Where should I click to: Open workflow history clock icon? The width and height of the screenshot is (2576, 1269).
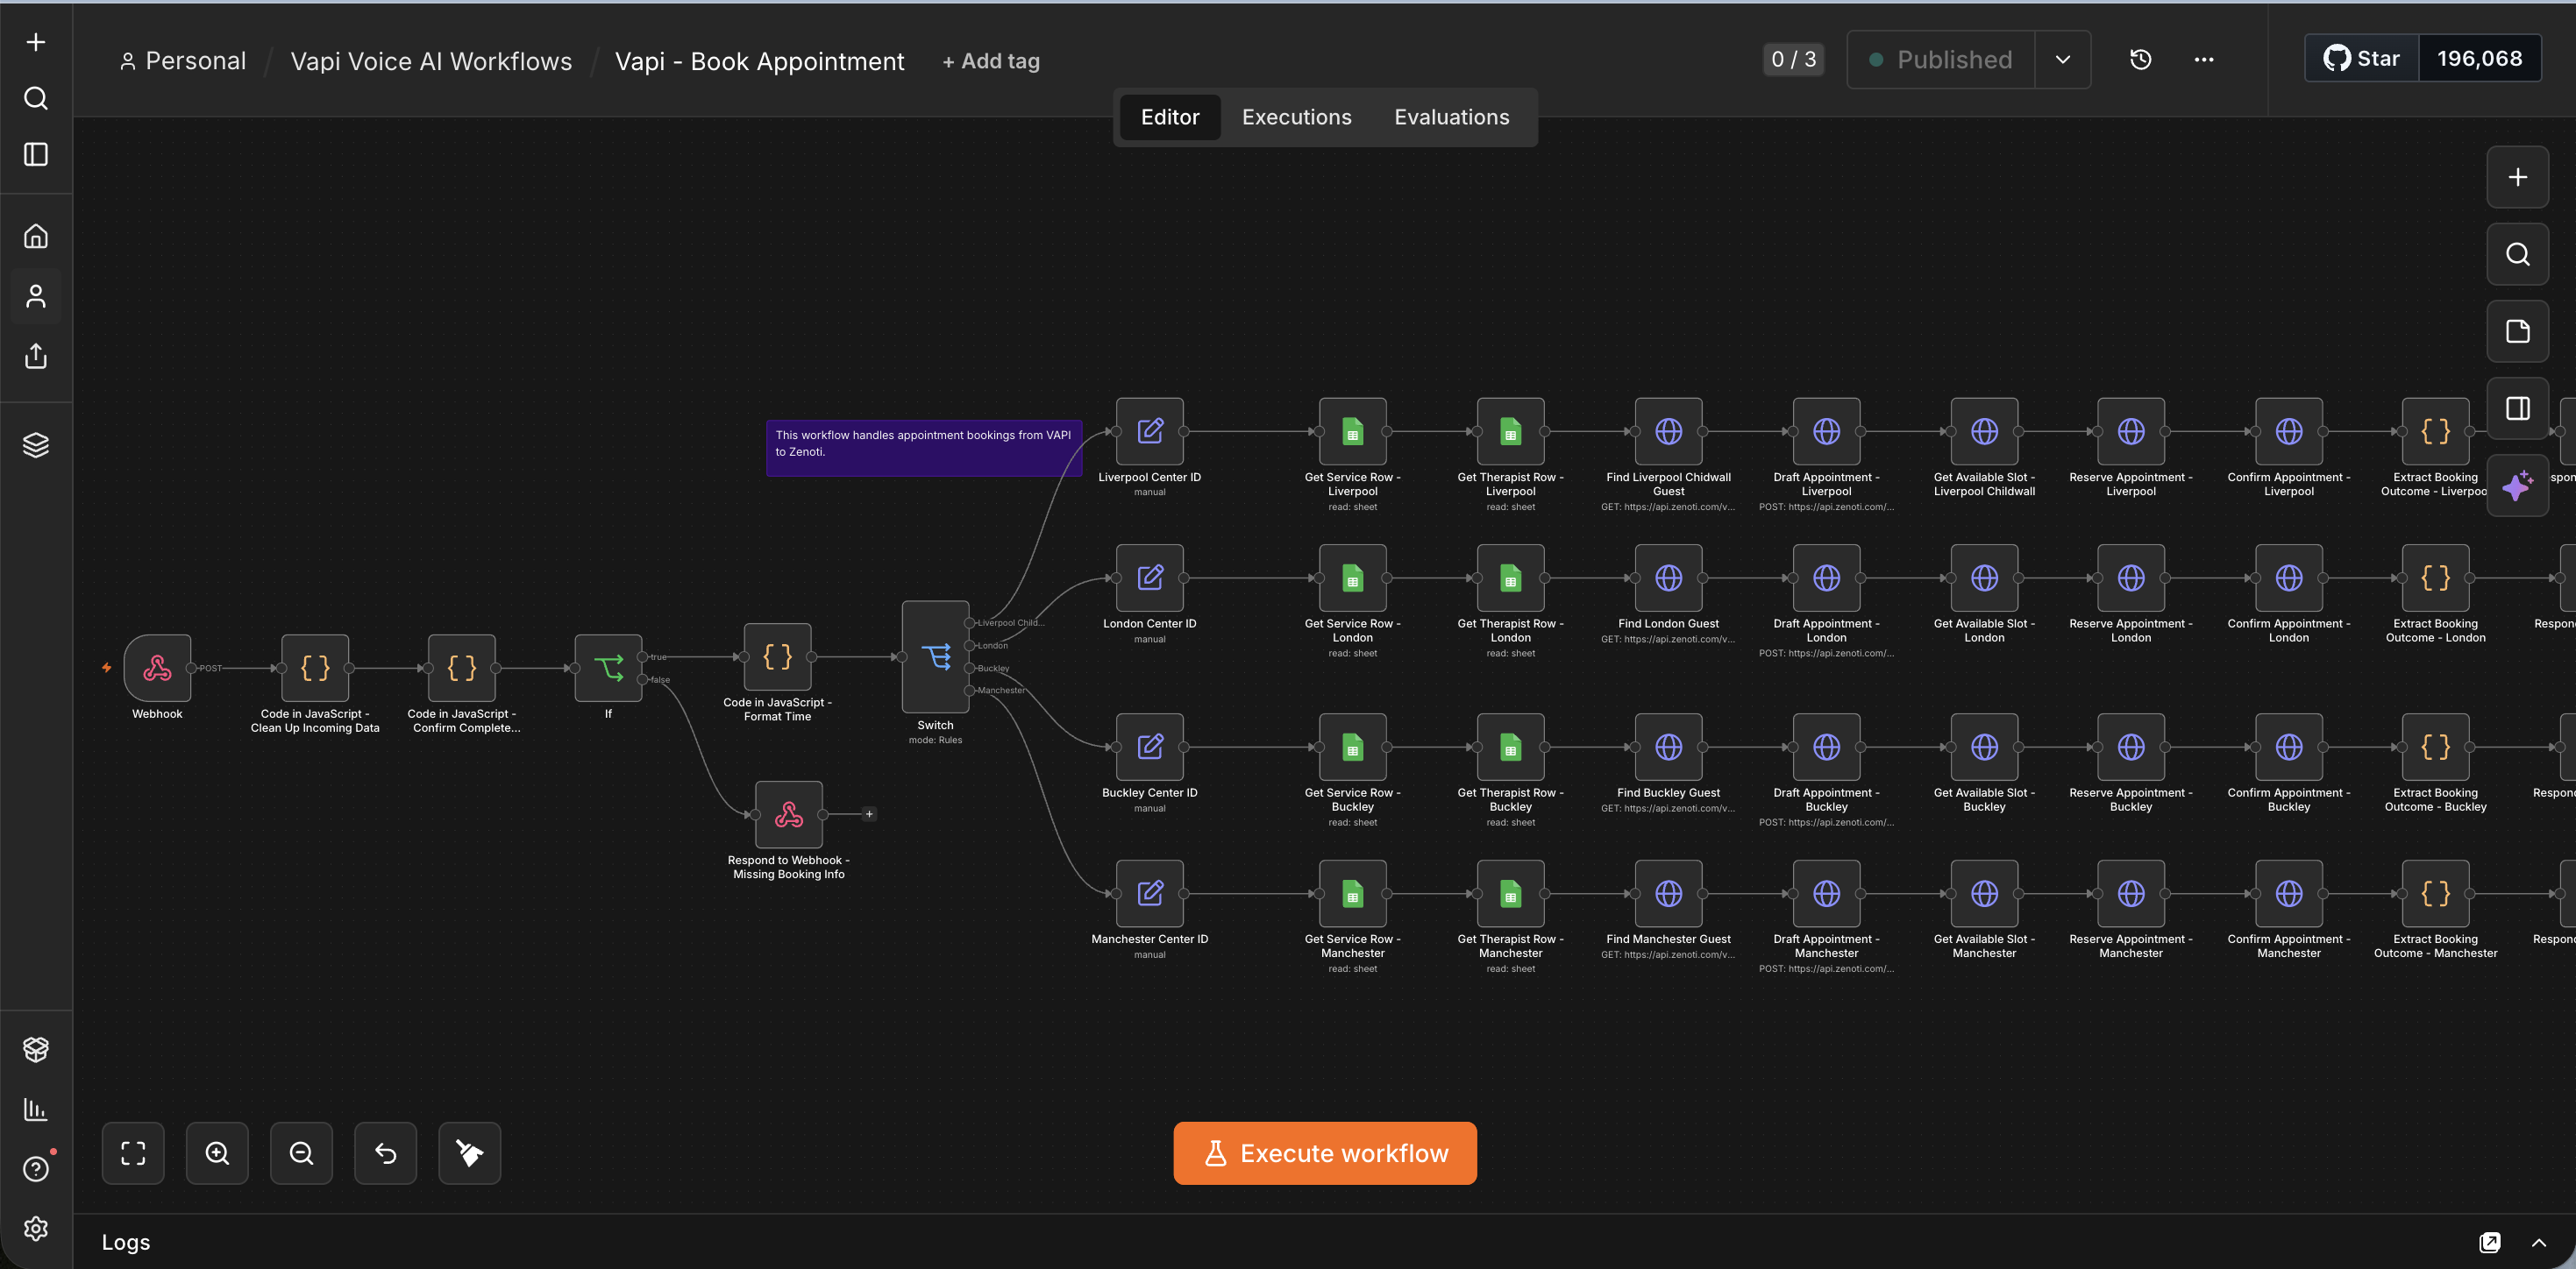coord(2140,60)
